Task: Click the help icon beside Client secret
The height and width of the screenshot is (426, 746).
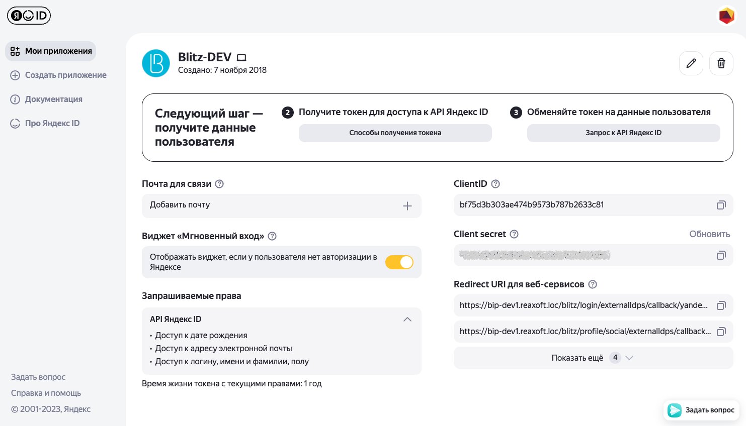Action: coord(514,234)
